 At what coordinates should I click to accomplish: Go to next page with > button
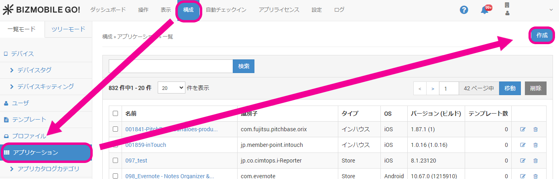point(433,88)
